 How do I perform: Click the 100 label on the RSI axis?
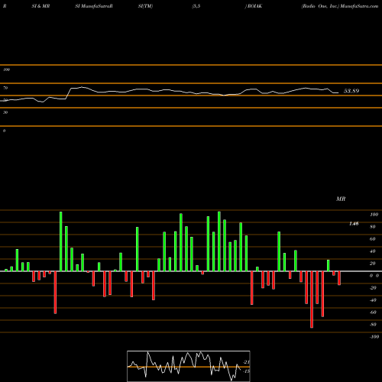[x=6, y=70]
